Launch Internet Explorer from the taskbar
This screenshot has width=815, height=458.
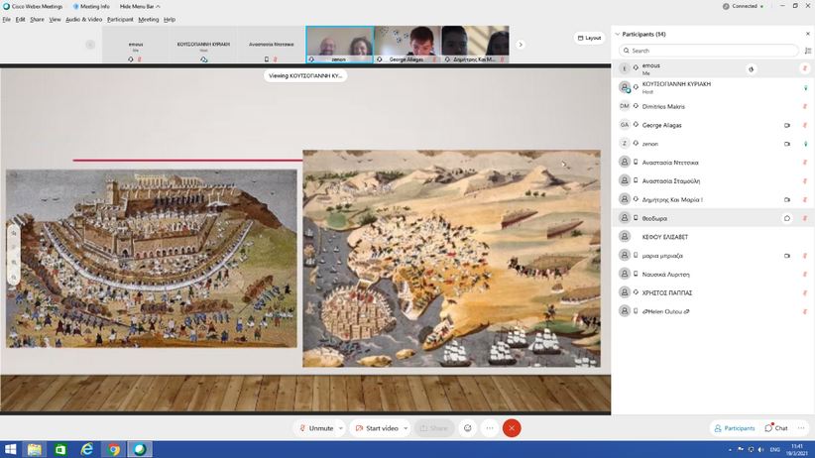(x=87, y=449)
